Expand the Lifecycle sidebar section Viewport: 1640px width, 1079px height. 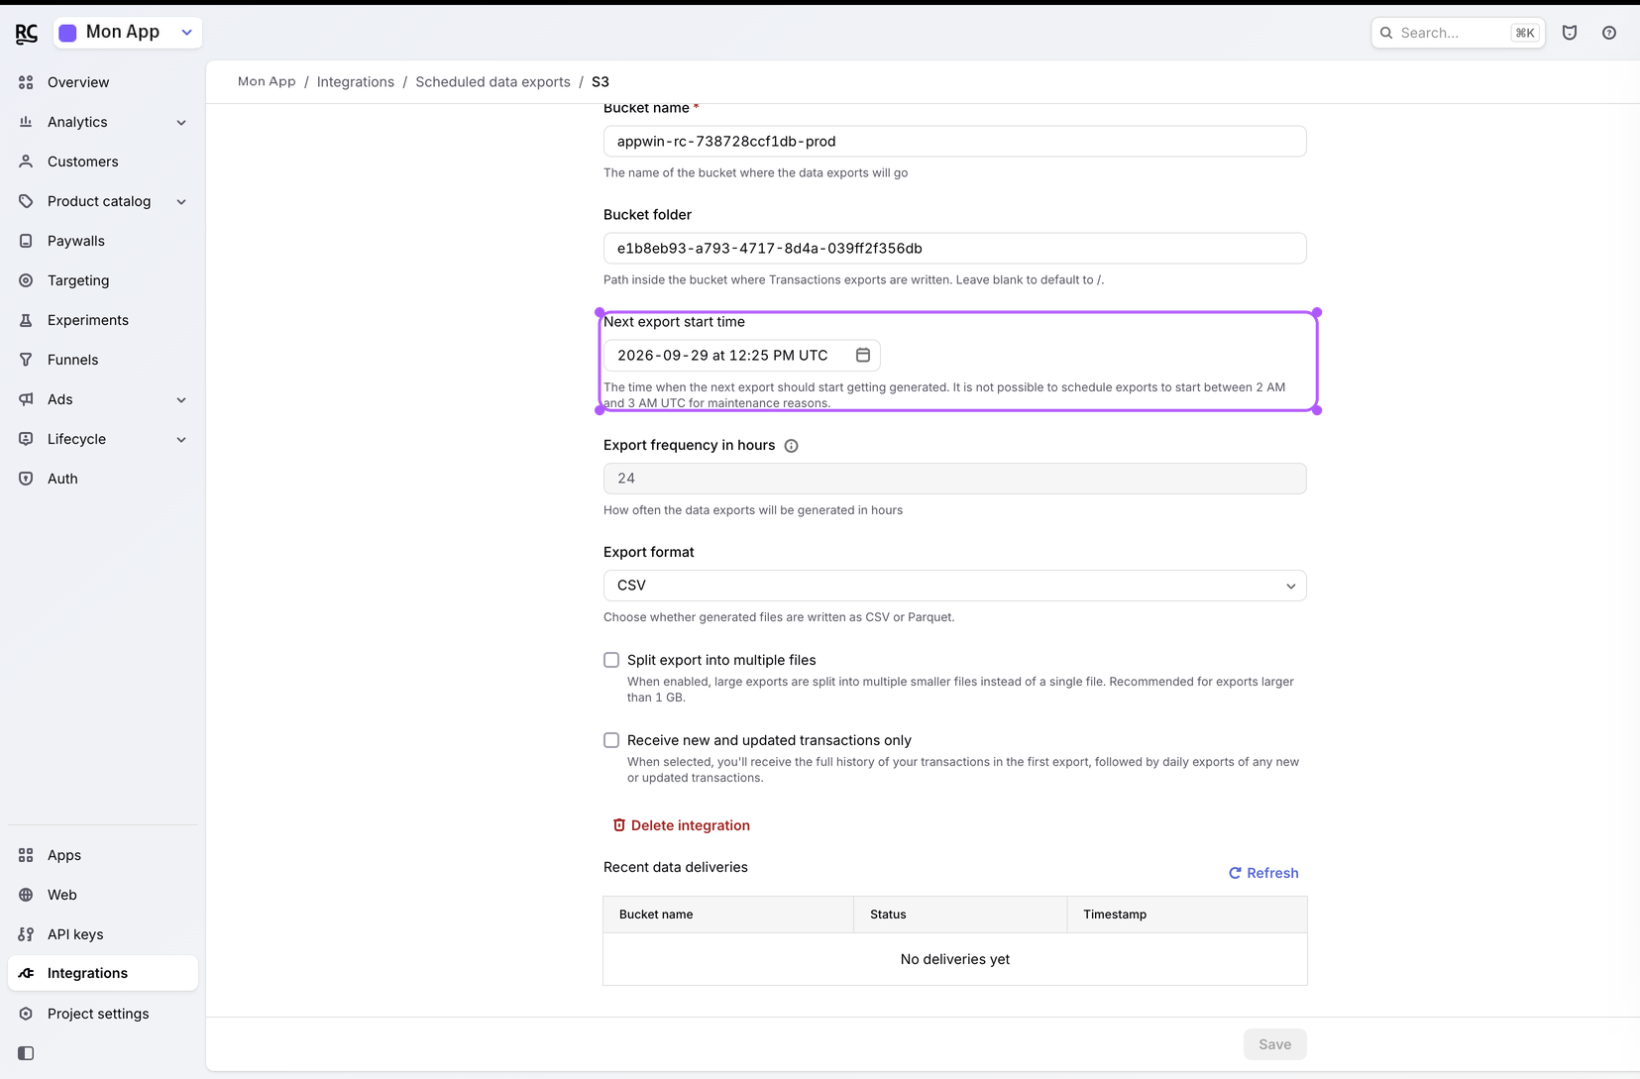pos(181,439)
